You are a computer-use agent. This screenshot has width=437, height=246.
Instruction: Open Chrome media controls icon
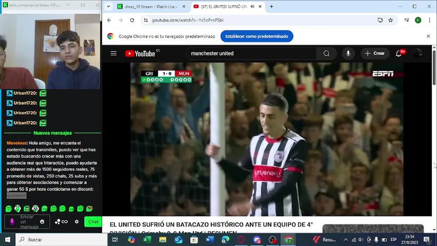pyautogui.click(x=407, y=20)
